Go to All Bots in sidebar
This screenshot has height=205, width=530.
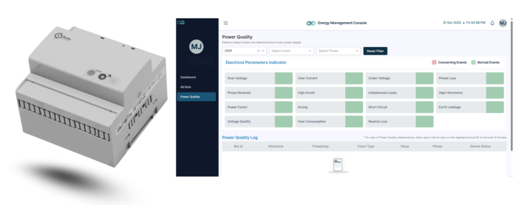coord(186,87)
